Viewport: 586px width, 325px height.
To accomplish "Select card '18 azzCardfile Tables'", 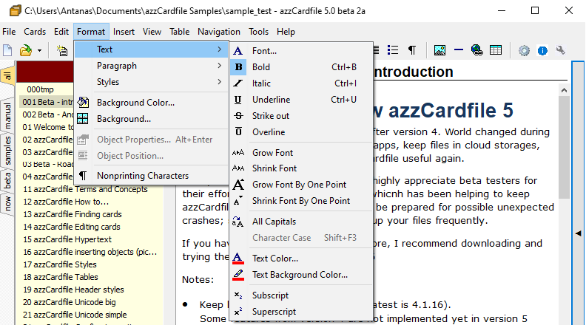I will (x=61, y=277).
